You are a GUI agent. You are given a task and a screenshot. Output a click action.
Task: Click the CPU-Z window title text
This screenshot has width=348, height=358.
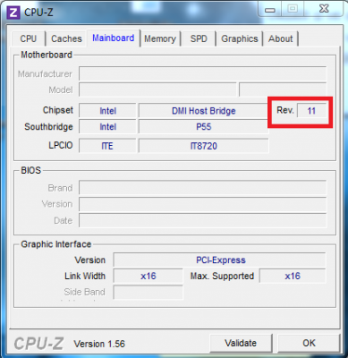(x=38, y=13)
